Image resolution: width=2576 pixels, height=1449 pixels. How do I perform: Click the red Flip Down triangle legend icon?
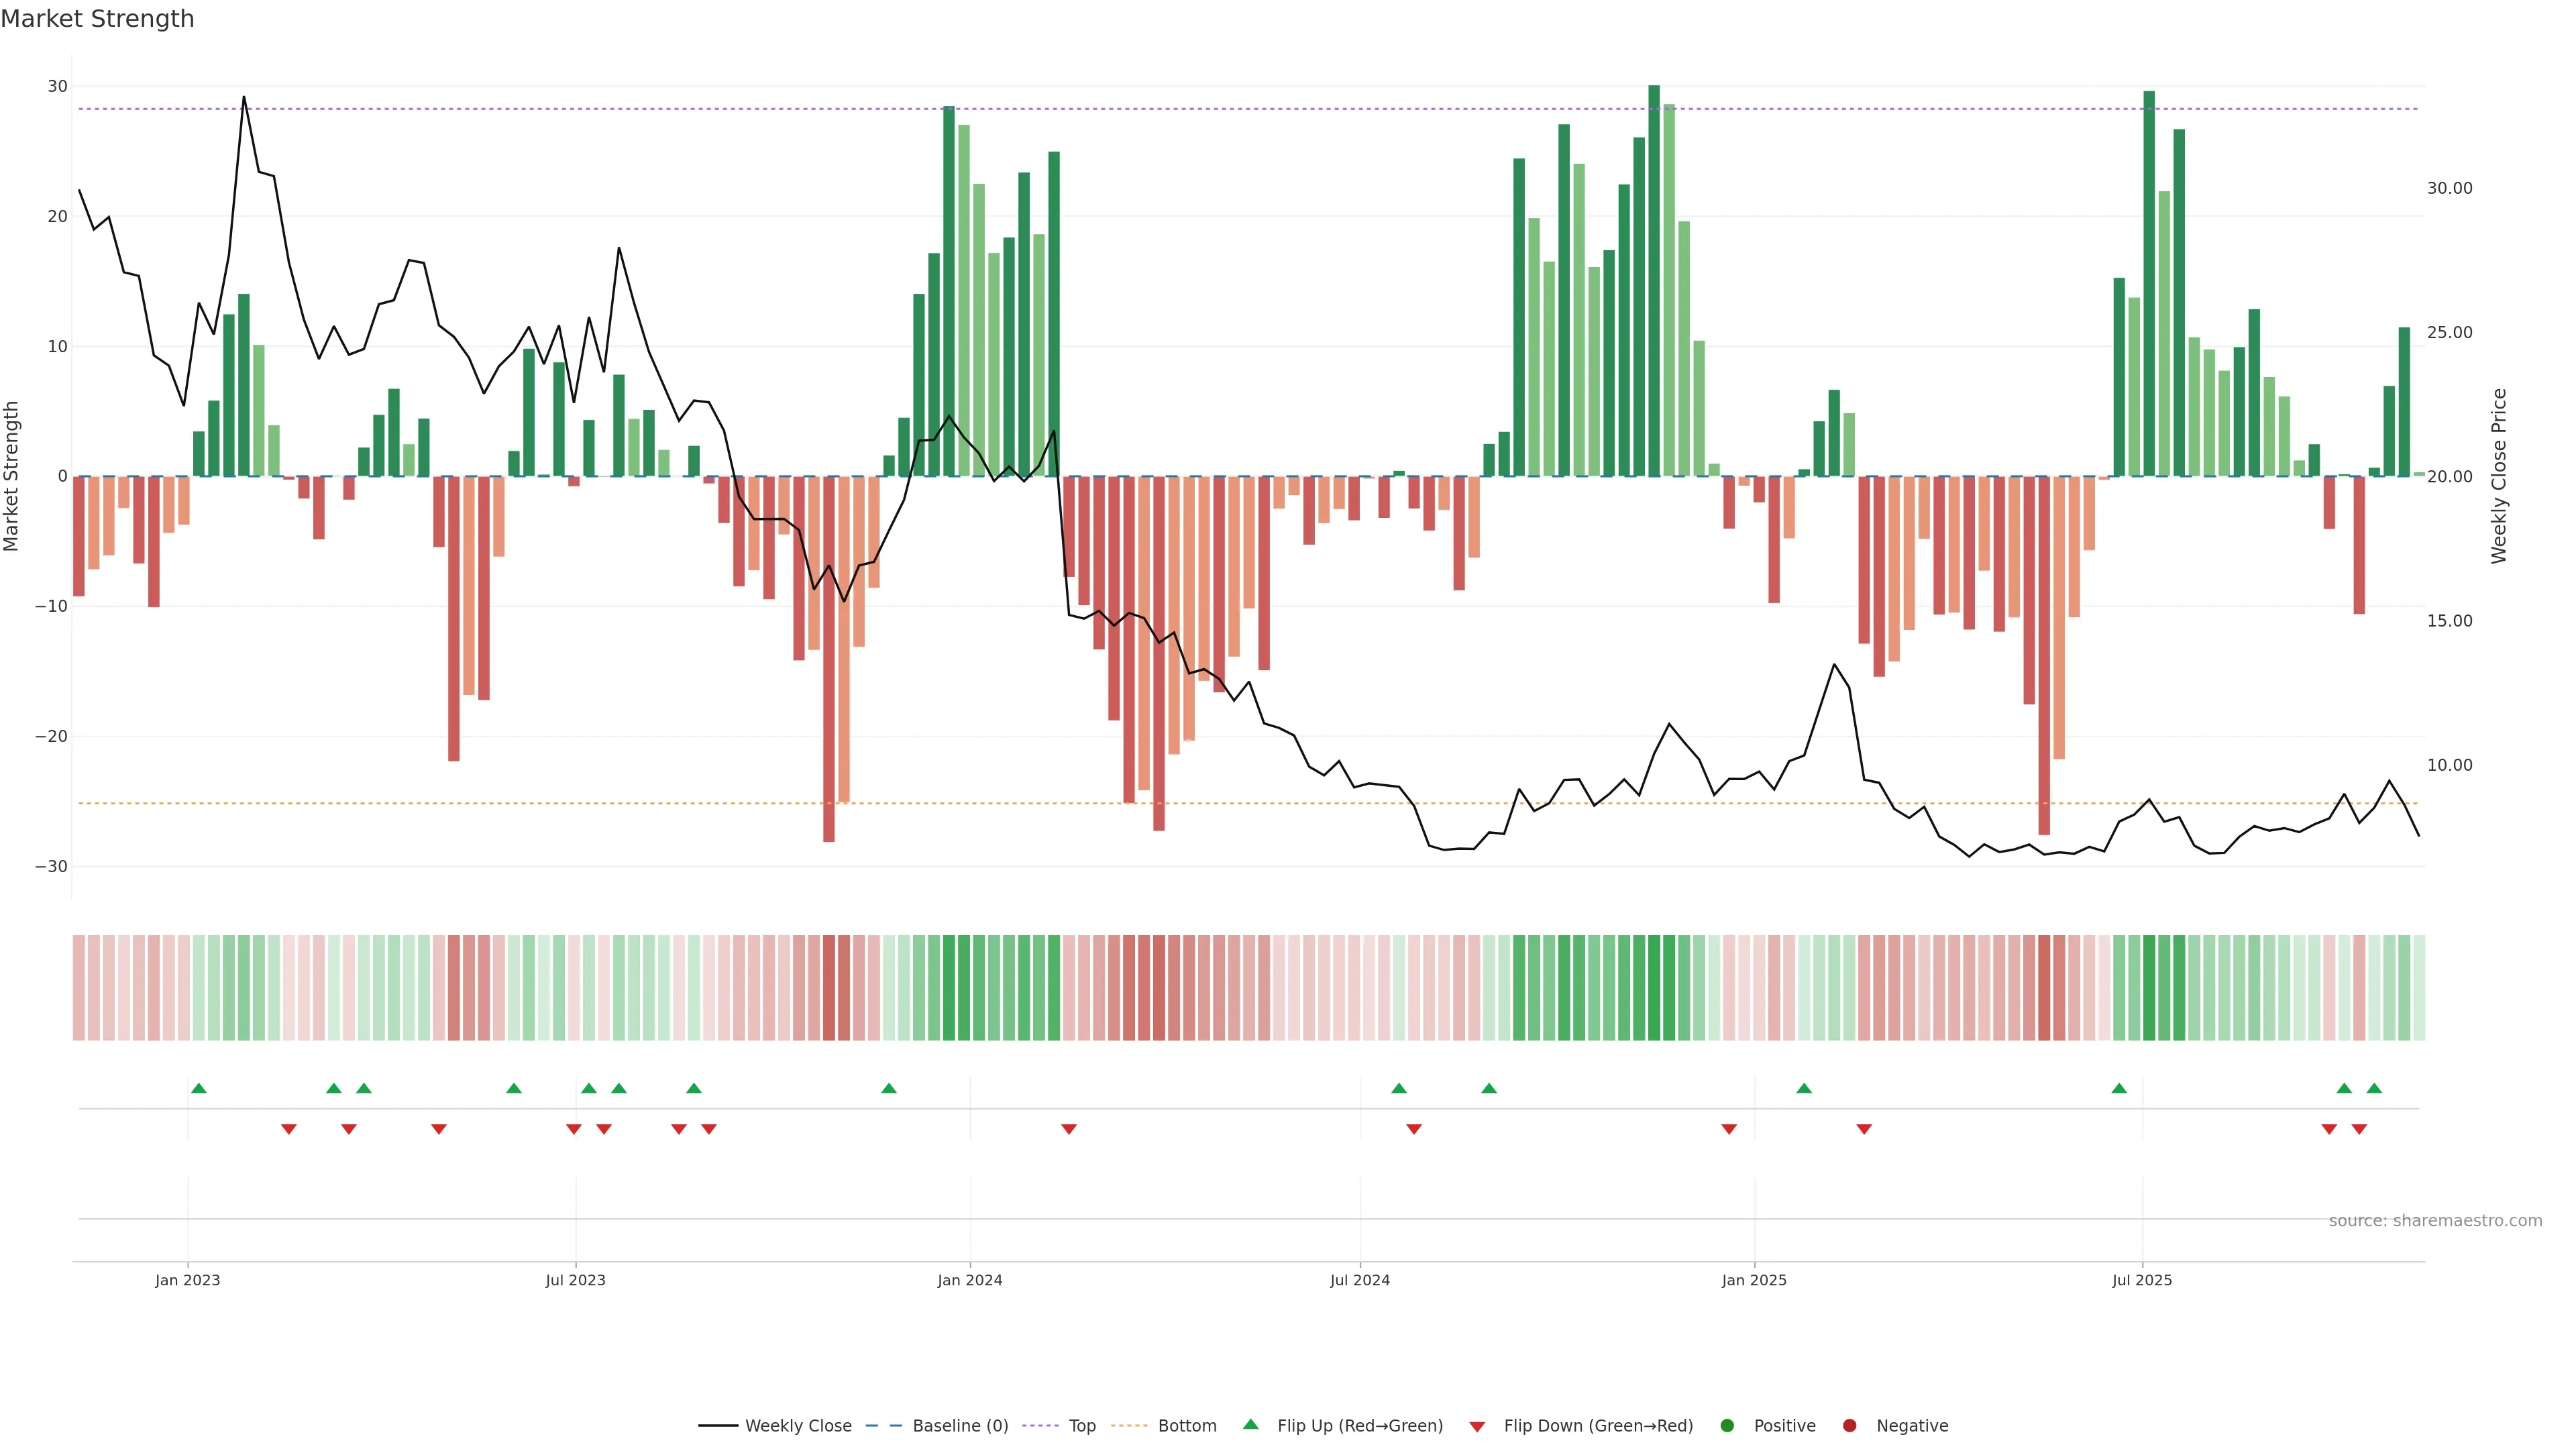coord(1477,1426)
